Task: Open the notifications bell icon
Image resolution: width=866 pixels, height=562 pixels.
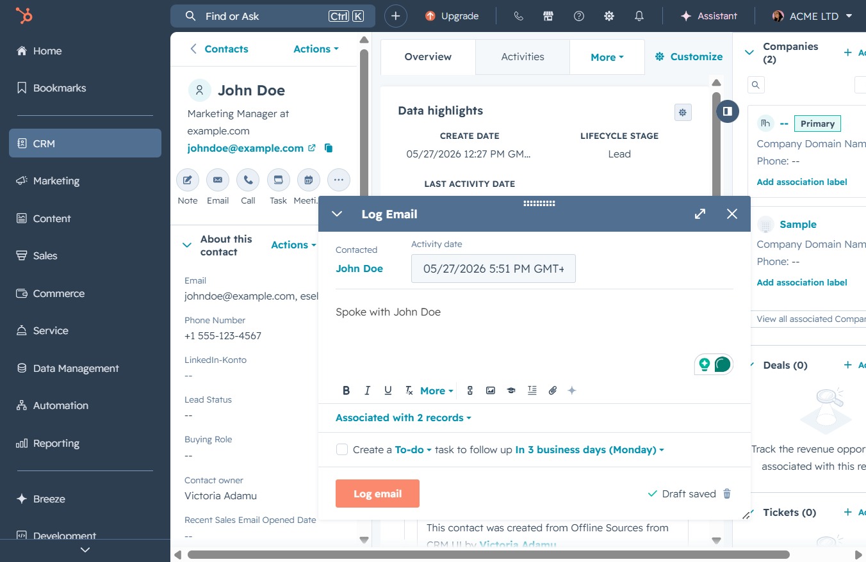Action: coord(639,16)
